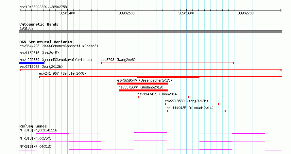
Task: Click the 19q13.2 band label
Action: point(26,28)
